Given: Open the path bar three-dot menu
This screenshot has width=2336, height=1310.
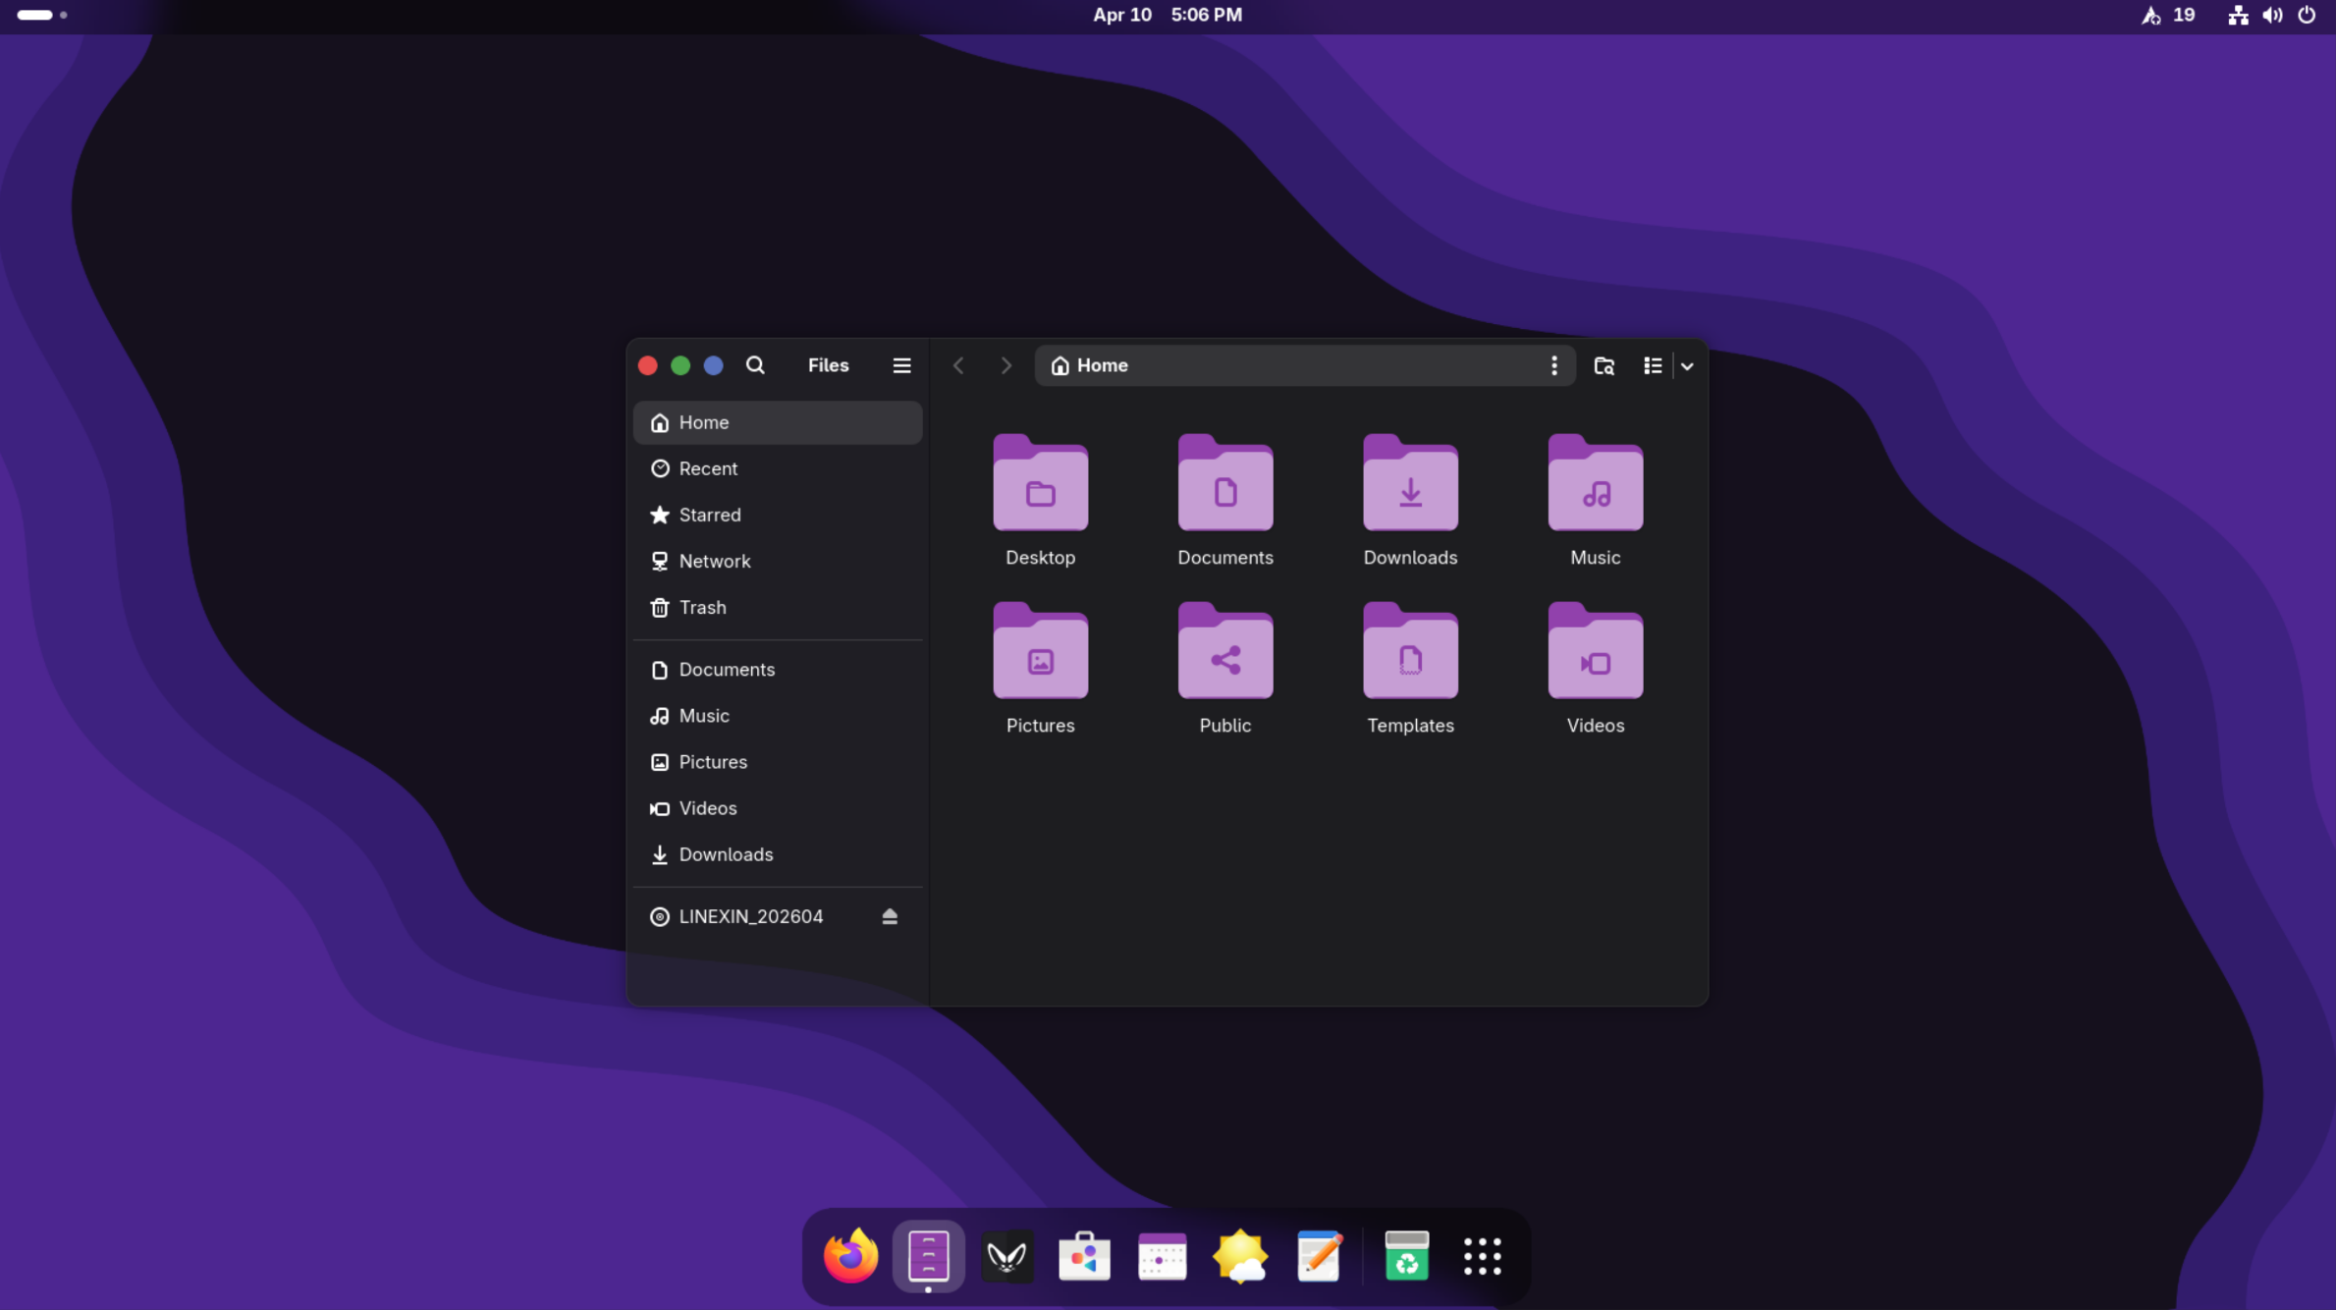Looking at the screenshot, I should click(x=1553, y=365).
